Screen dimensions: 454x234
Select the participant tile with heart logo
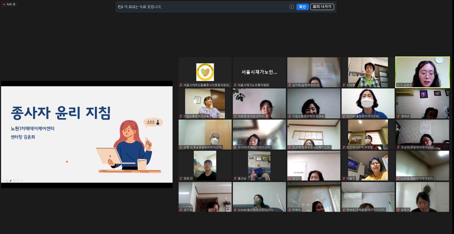pyautogui.click(x=205, y=72)
